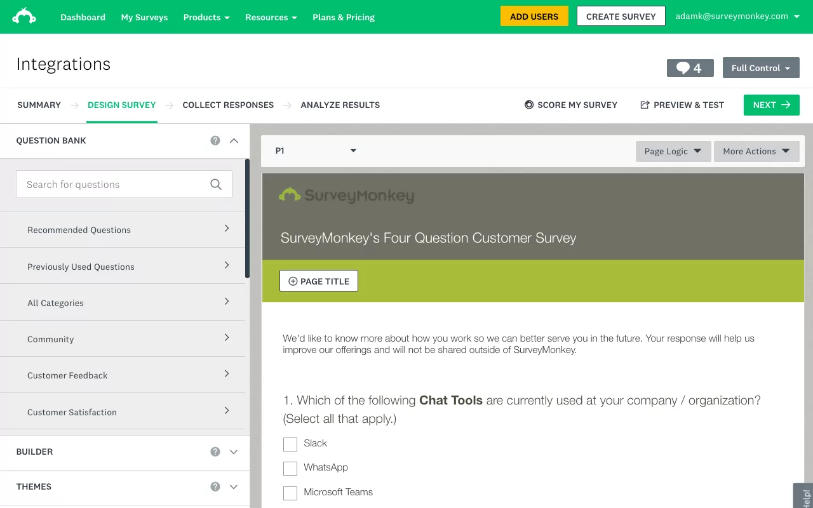Check the Slack checkbox
Screen dimensions: 813x508
pos(290,444)
